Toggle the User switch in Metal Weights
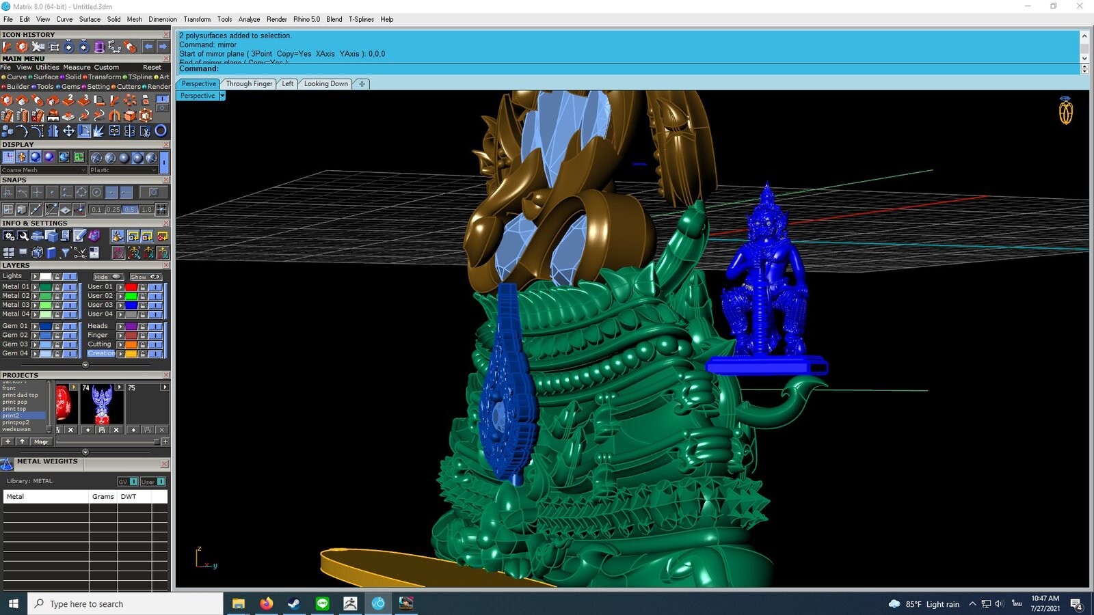 153,481
